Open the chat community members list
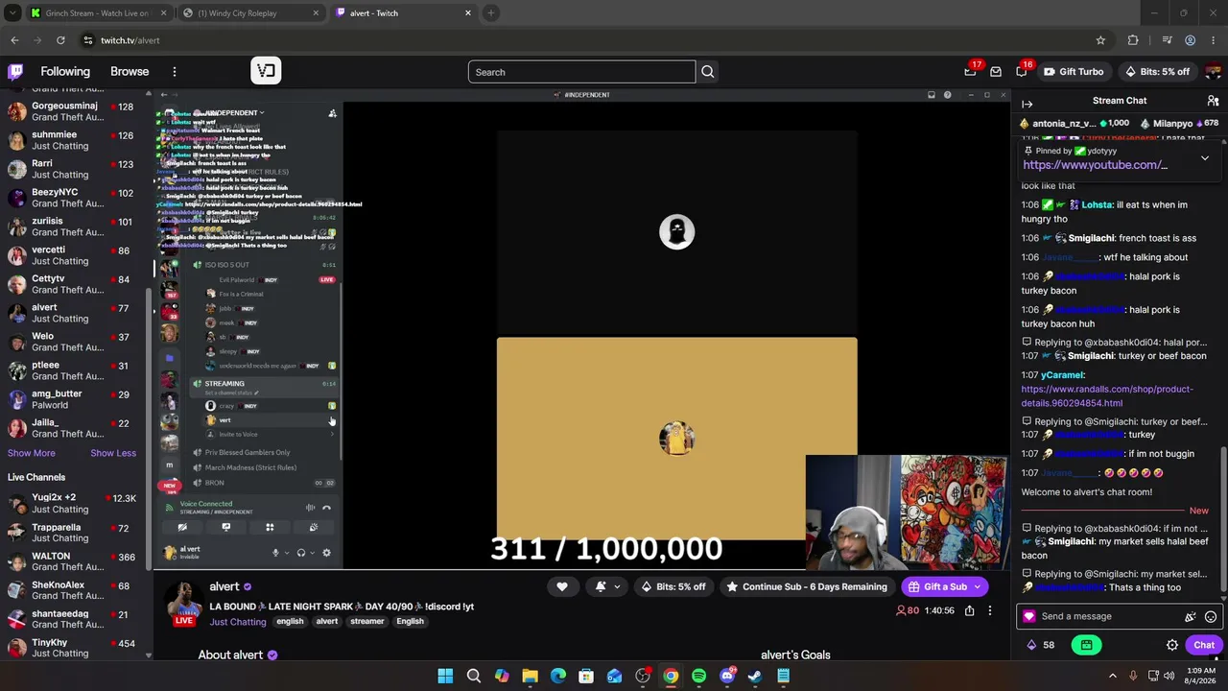Screen dimensions: 1228x691 (x=1213, y=101)
